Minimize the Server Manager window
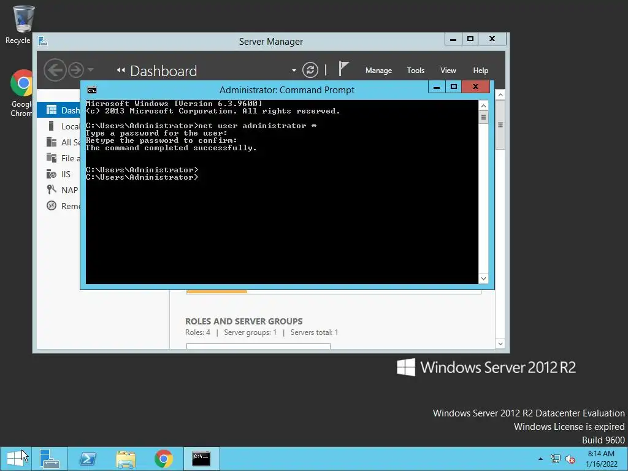This screenshot has width=628, height=471. pos(453,39)
